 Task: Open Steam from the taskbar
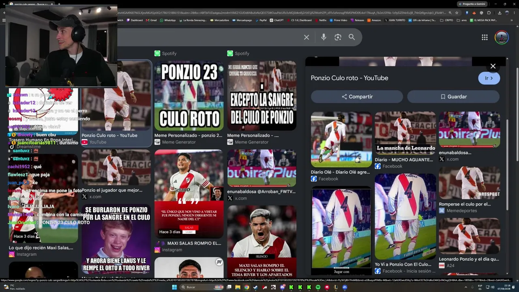click(x=255, y=287)
